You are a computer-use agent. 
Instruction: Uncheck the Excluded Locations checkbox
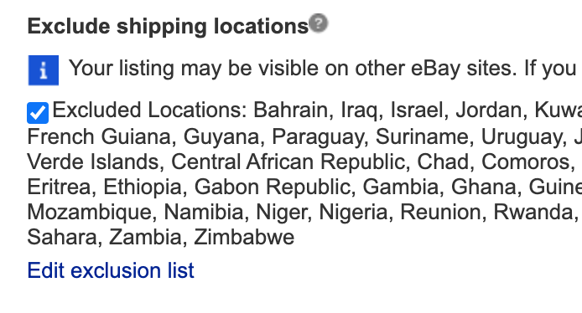(38, 113)
